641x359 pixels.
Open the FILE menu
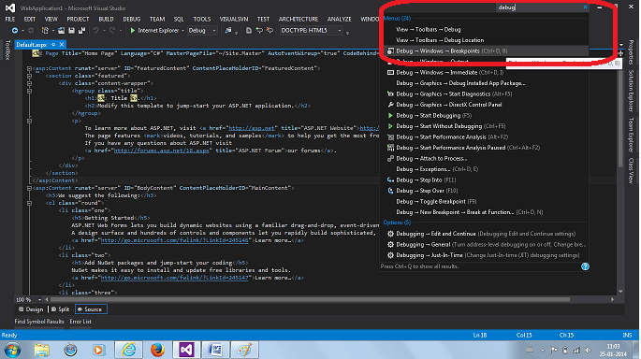pyautogui.click(x=10, y=20)
